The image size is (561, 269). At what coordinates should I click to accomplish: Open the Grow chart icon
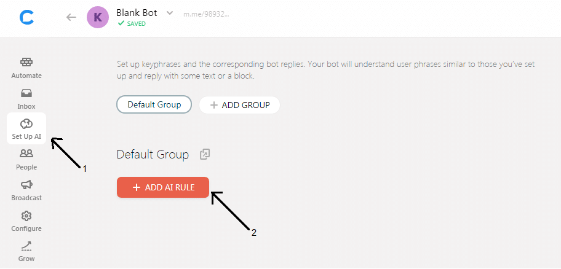(26, 246)
